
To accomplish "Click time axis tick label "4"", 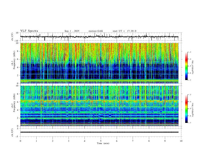I will point(84,141).
